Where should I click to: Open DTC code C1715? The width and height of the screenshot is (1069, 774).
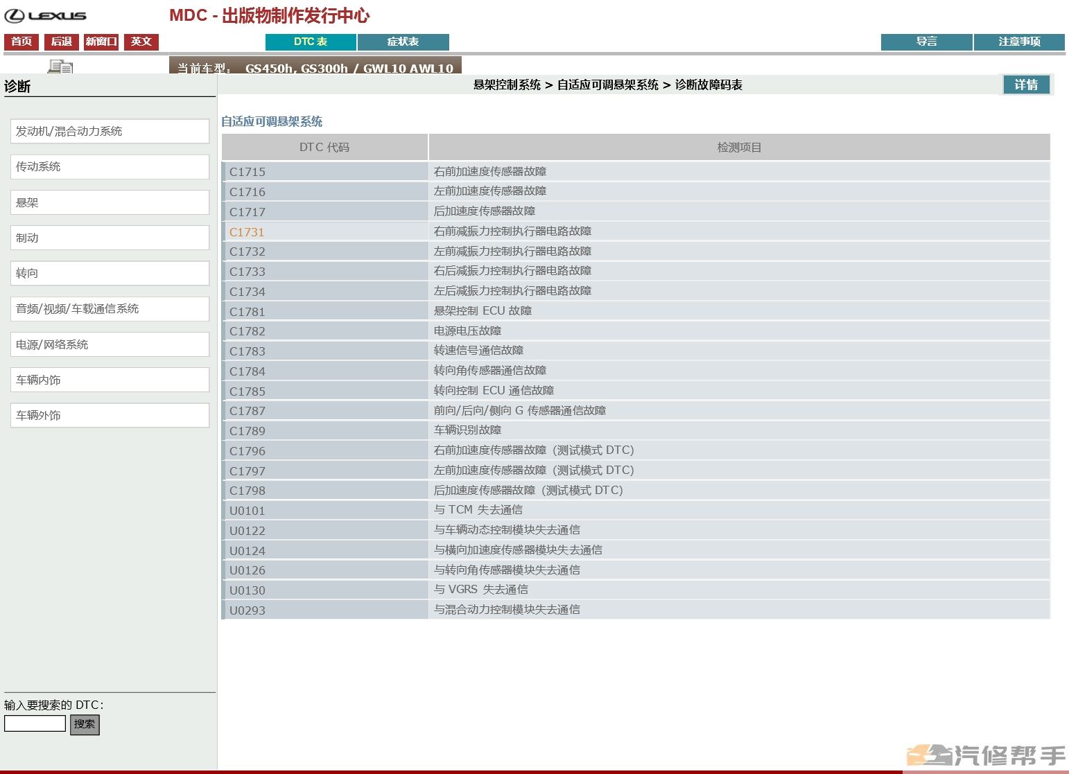tap(247, 172)
